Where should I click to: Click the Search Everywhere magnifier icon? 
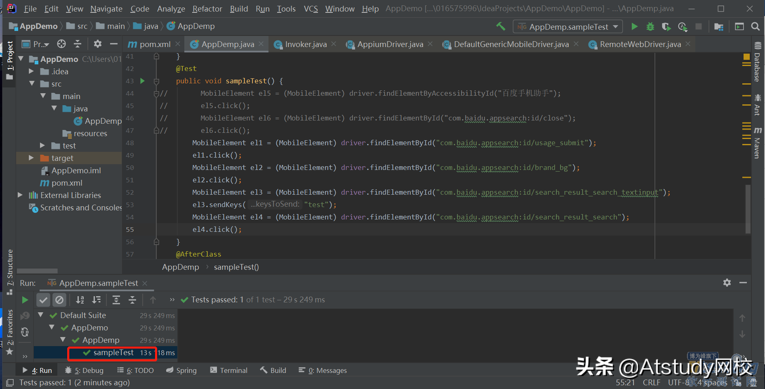[x=756, y=26]
